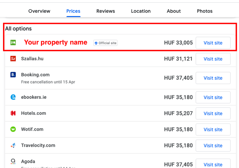Click the HUF 31,121 Szallas.hu price

point(178,59)
